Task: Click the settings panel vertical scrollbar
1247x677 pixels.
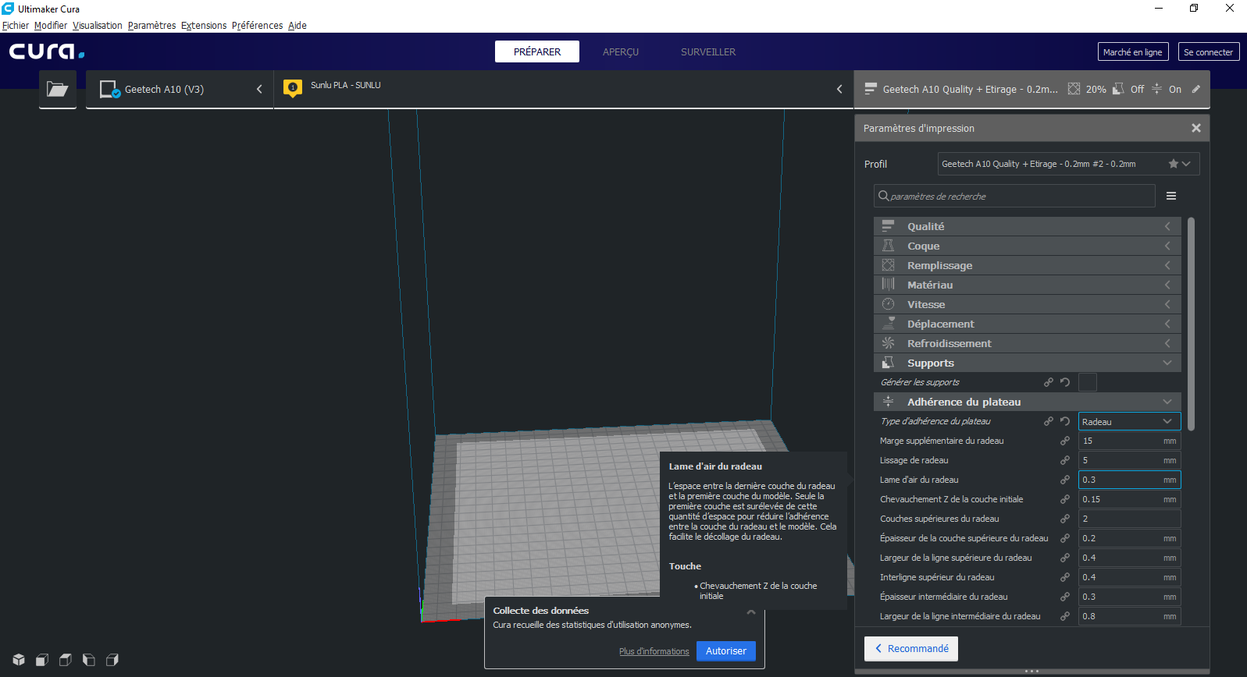Action: 1191,324
